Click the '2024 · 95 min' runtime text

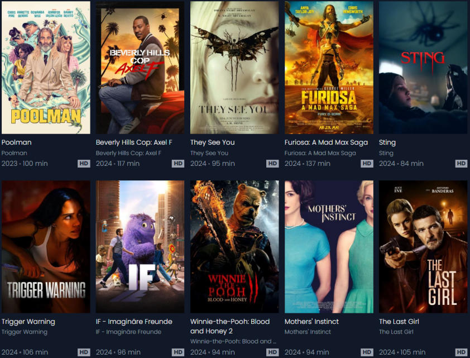tap(213, 164)
